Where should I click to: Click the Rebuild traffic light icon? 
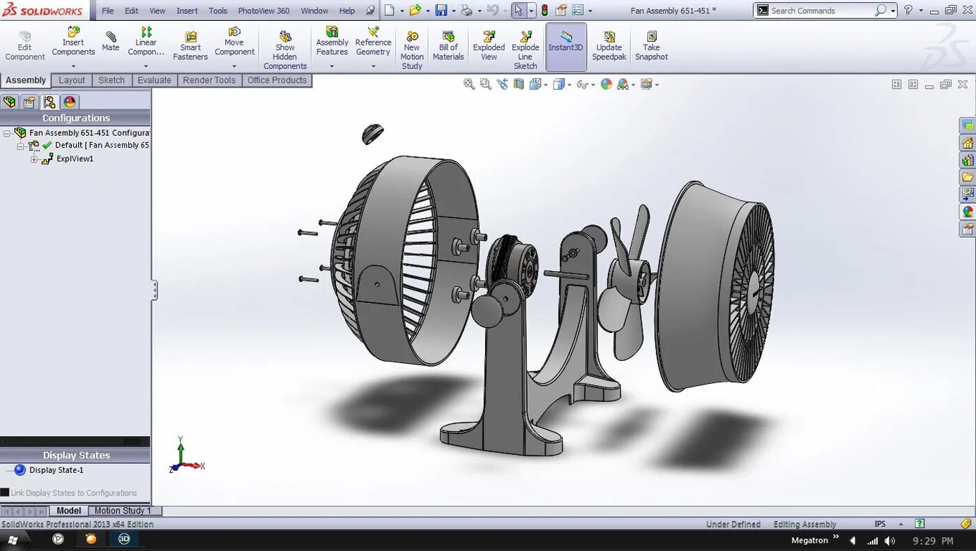point(544,10)
